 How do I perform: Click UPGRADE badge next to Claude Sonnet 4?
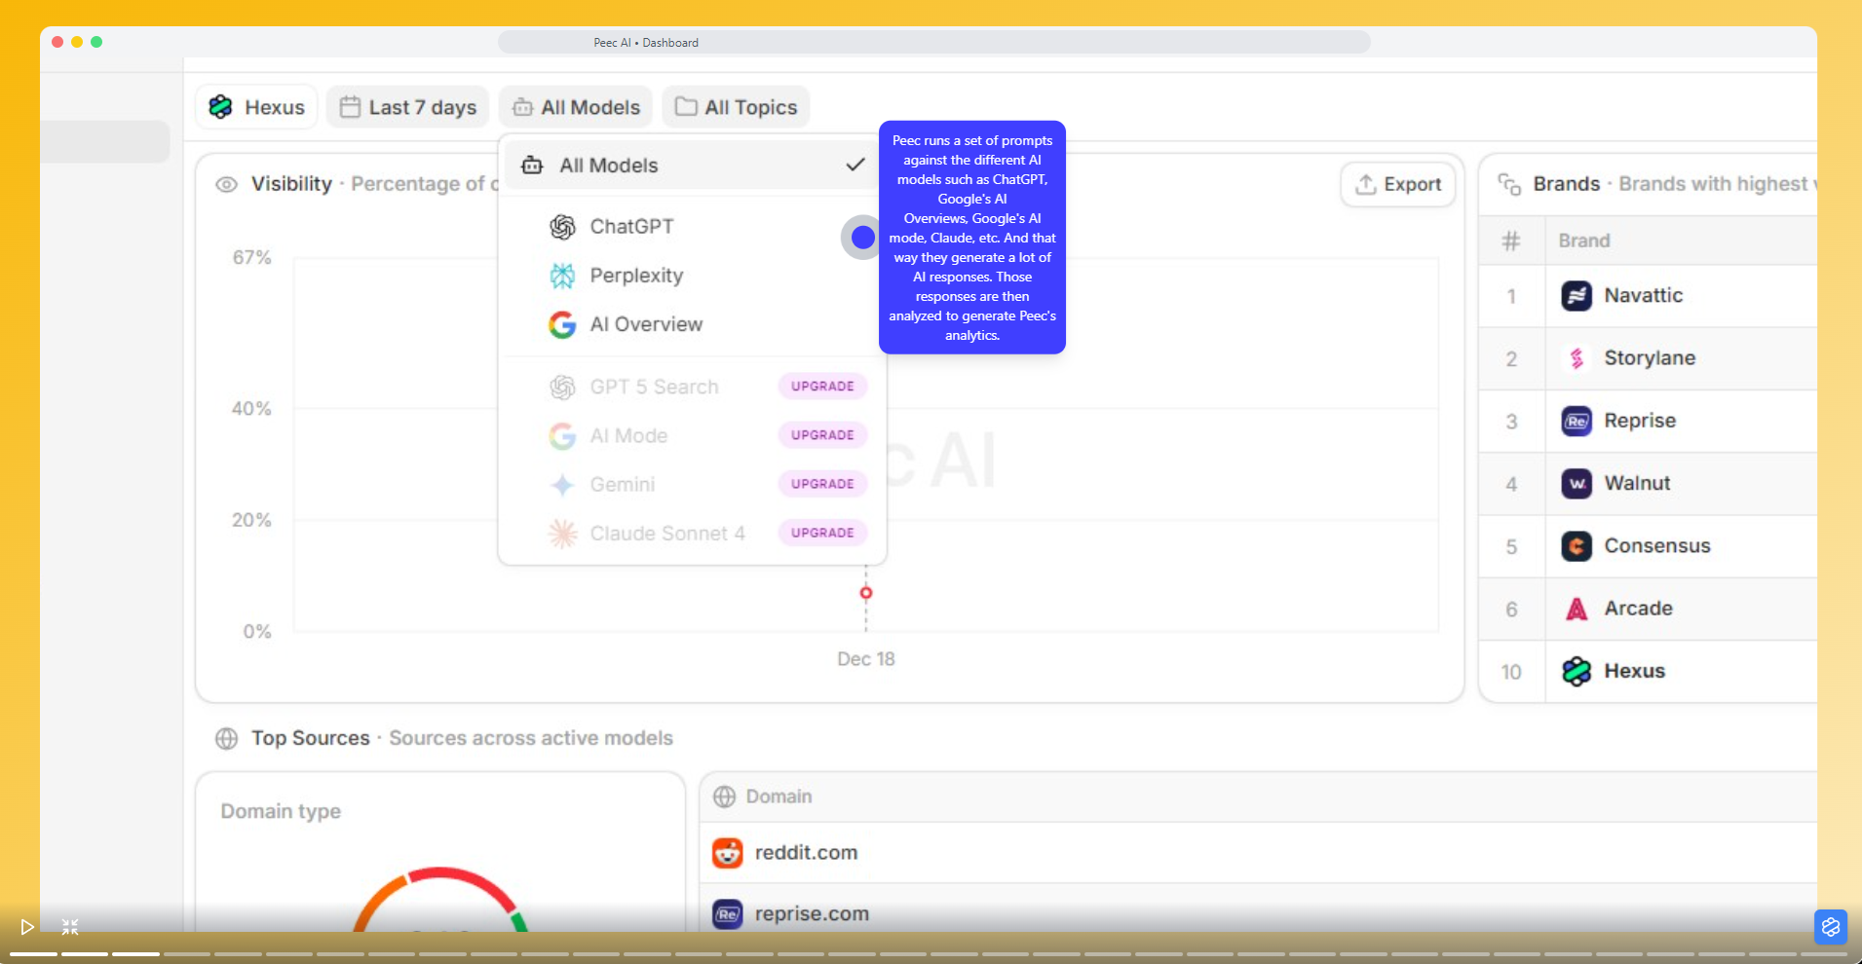tap(822, 533)
